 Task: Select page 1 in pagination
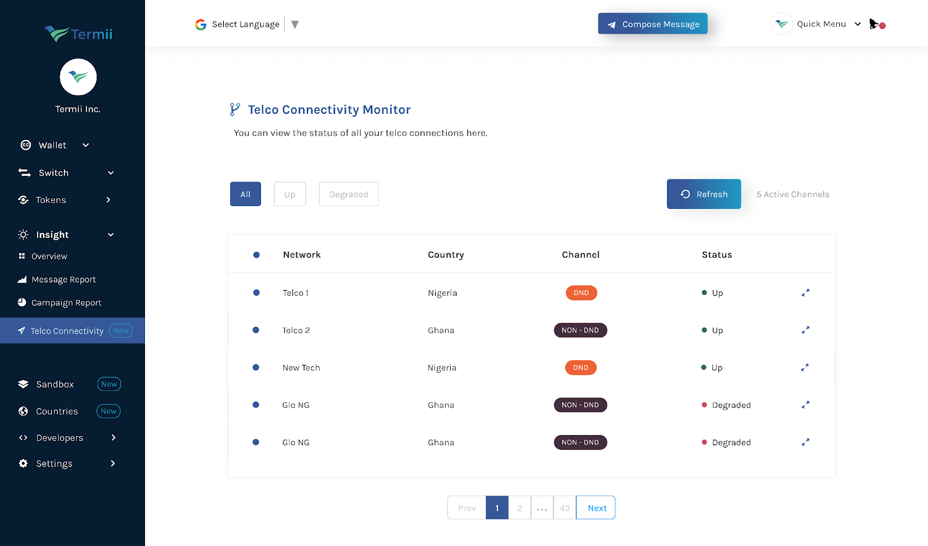tap(497, 508)
